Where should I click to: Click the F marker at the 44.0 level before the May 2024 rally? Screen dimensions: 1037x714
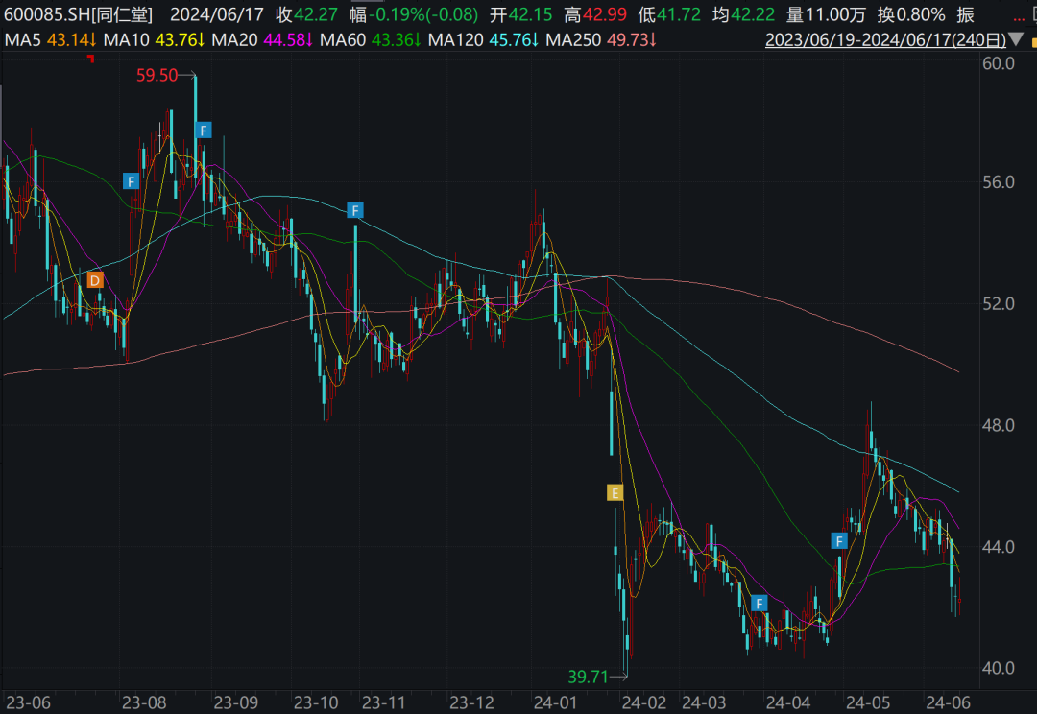(x=839, y=541)
